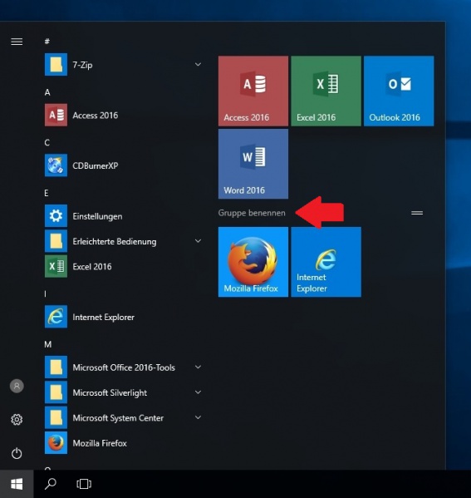Select 'Excel 2016' text in app list
471x498 pixels.
[92, 267]
